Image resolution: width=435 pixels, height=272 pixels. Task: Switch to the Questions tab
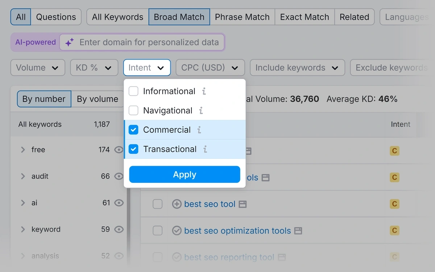[56, 17]
